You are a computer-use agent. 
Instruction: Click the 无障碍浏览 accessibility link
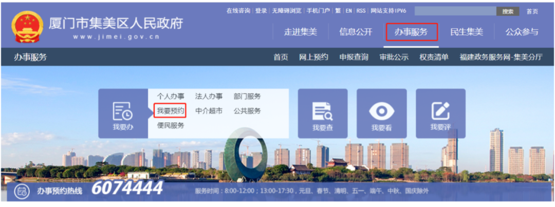[x=287, y=11]
